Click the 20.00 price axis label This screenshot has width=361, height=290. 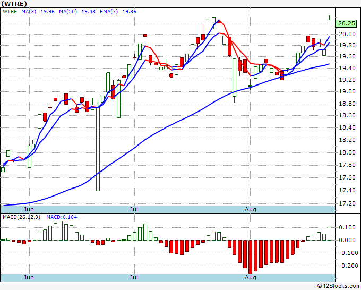point(347,34)
